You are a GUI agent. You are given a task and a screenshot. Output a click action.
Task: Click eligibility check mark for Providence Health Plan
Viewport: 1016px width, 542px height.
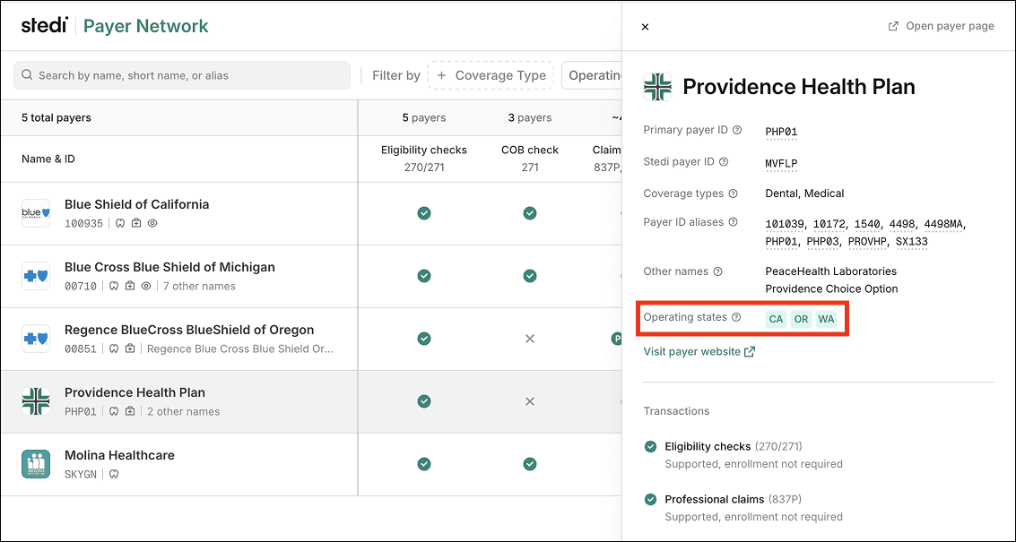pos(424,401)
